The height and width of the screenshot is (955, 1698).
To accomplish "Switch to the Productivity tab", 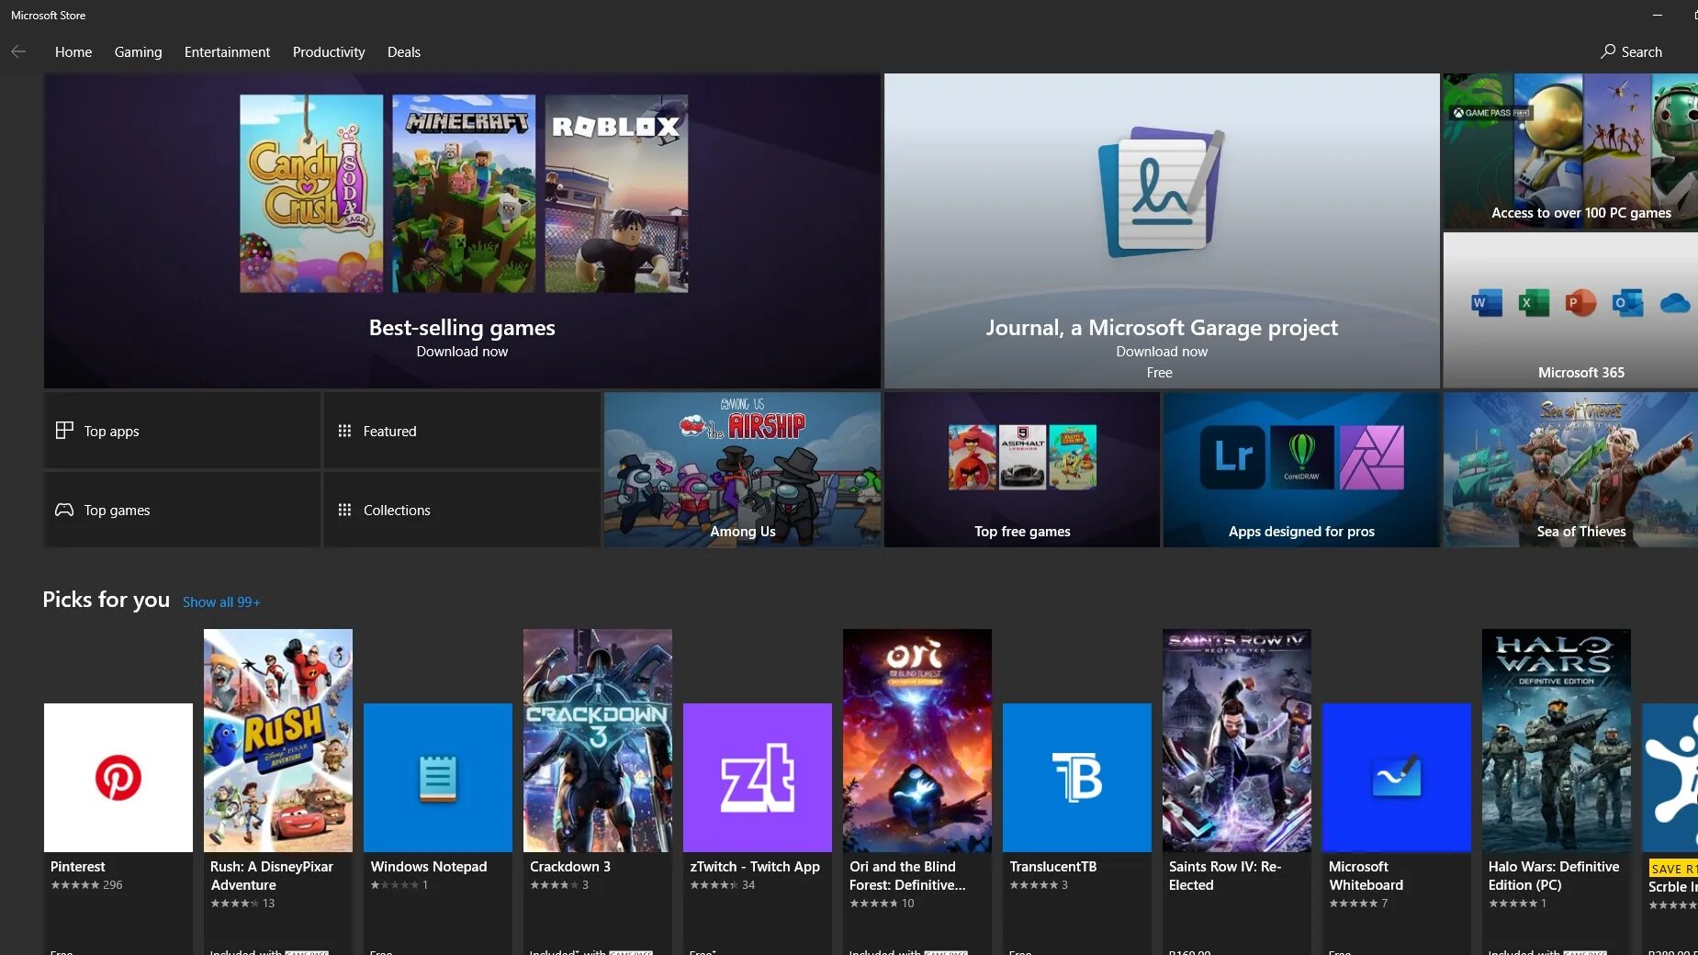I will 328,51.
